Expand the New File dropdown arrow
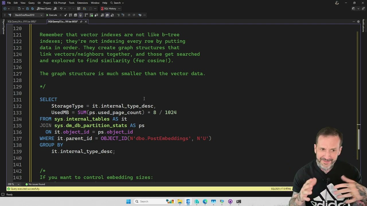Viewport: 367px width, 206px height. point(23,8)
